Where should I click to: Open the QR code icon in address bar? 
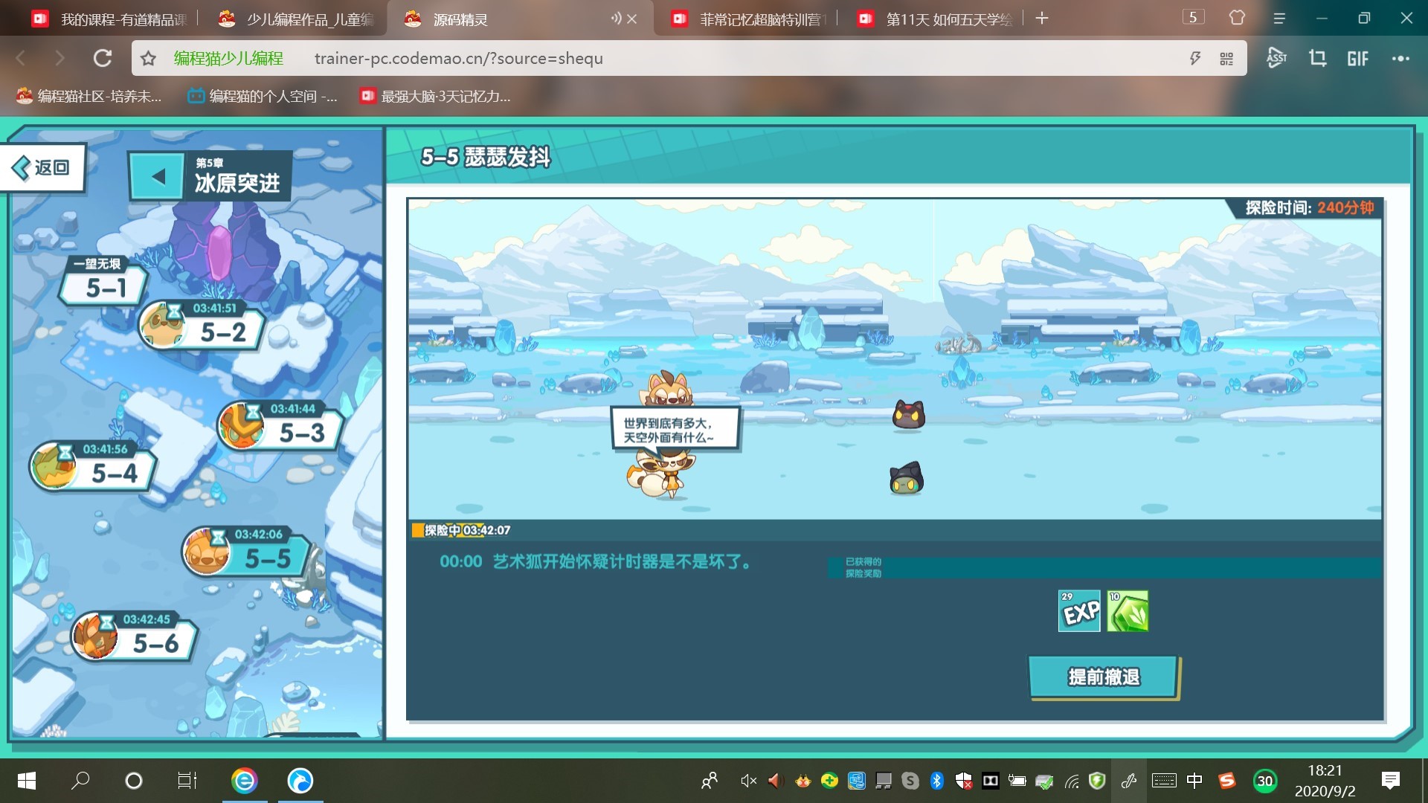(x=1226, y=58)
